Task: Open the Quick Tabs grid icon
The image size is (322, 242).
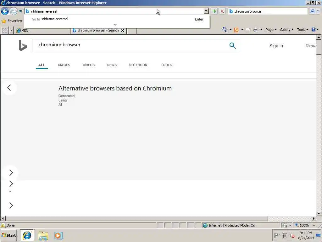Action: 4,31
